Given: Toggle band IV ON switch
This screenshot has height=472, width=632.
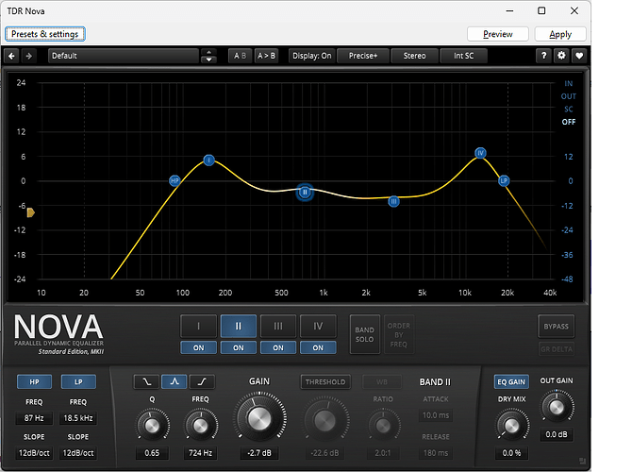Looking at the screenshot, I should click(318, 347).
